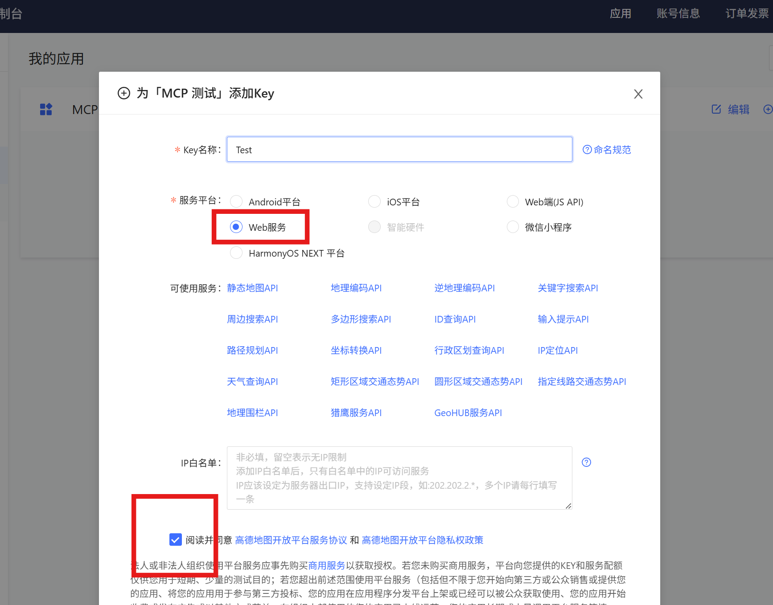This screenshot has height=605, width=773.
Task: Open 天气查询API link
Action: pos(252,382)
